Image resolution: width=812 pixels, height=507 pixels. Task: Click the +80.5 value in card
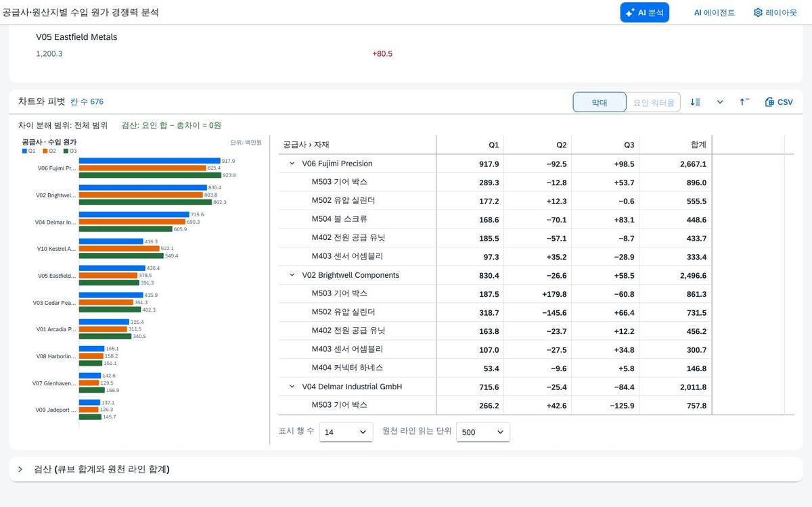click(x=382, y=54)
